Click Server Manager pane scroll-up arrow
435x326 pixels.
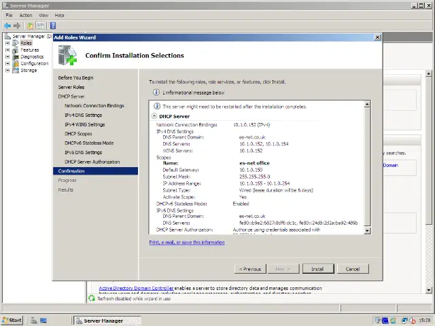429,73
